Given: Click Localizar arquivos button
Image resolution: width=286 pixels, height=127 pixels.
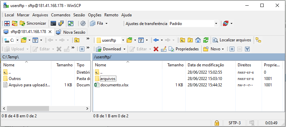Looking at the screenshot, I should [232, 40].
